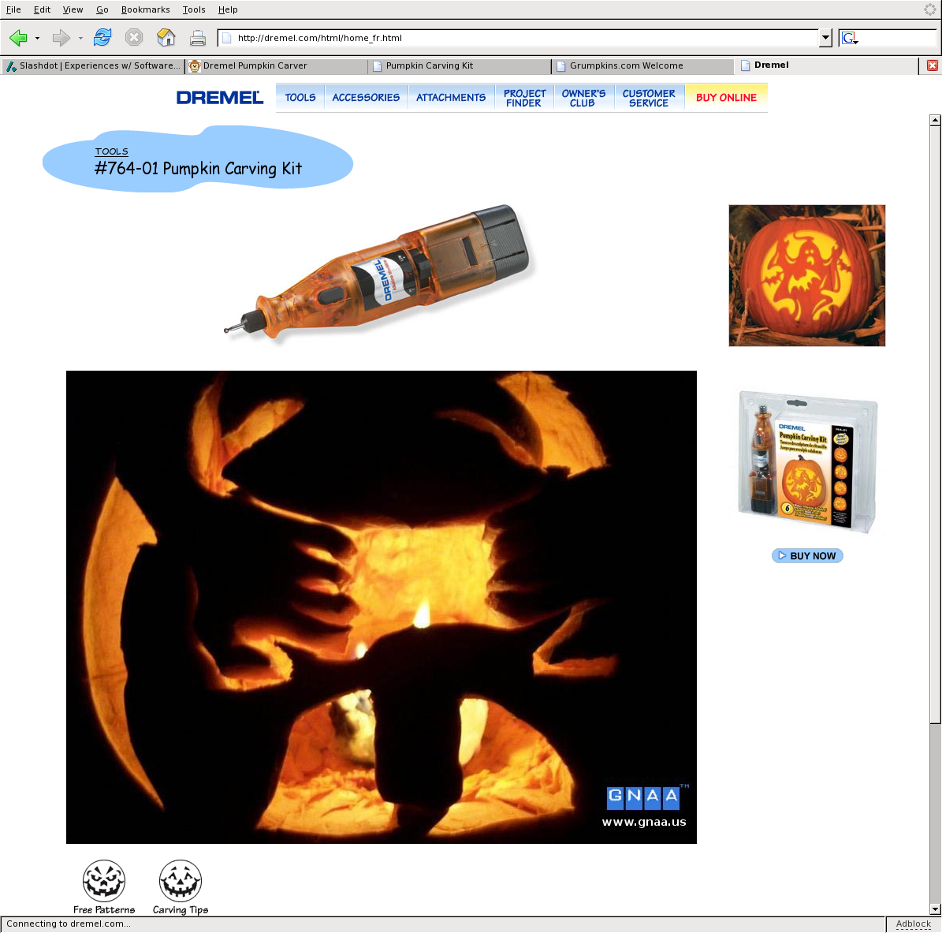Reload the page with the refresh icon
The width and height of the screenshot is (942, 933).
[x=102, y=37]
